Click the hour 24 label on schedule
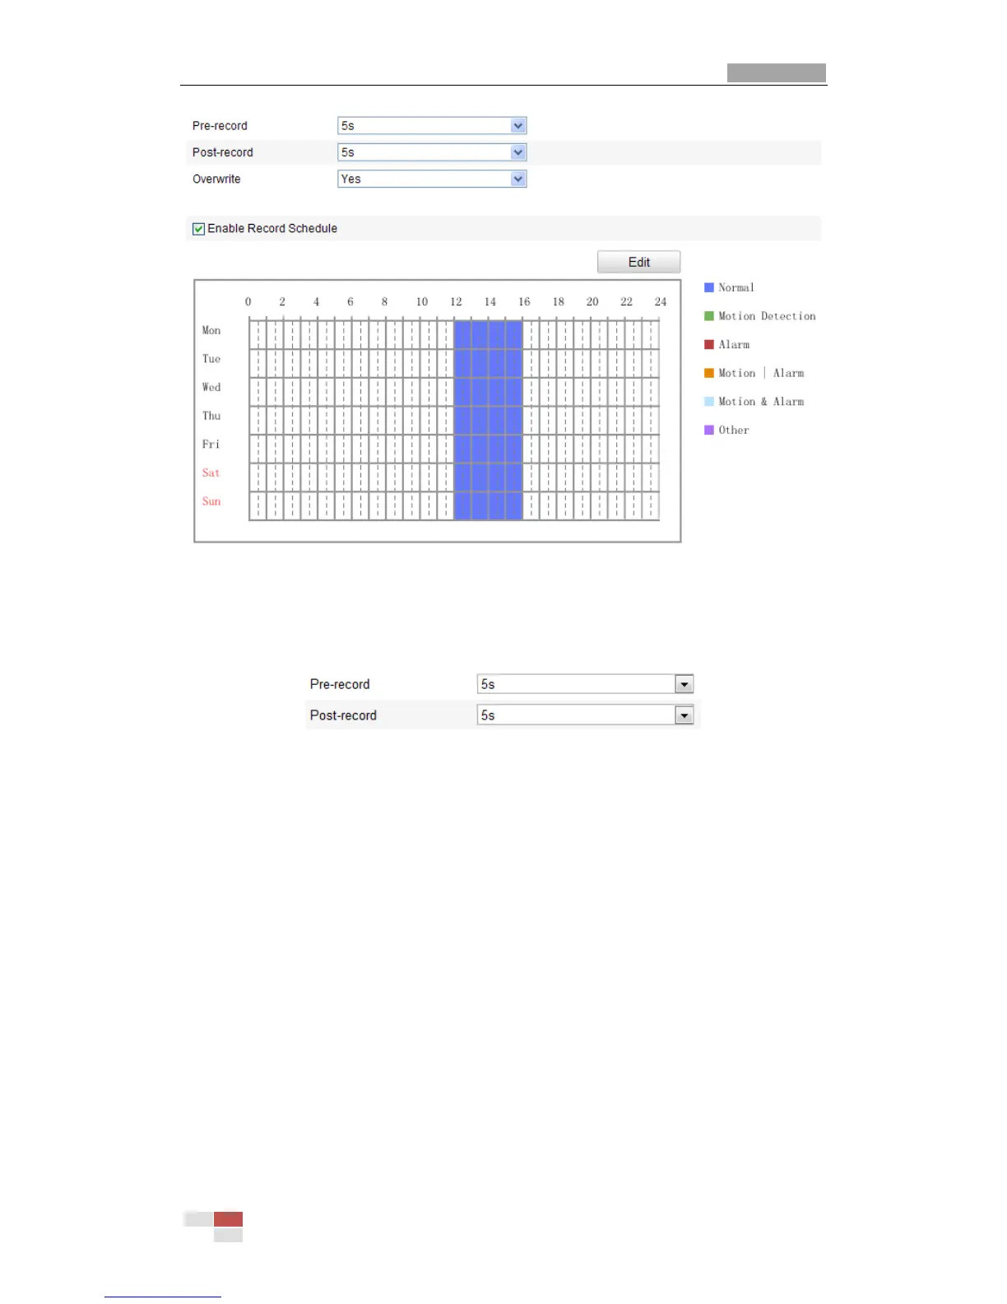The image size is (1007, 1304). (661, 302)
